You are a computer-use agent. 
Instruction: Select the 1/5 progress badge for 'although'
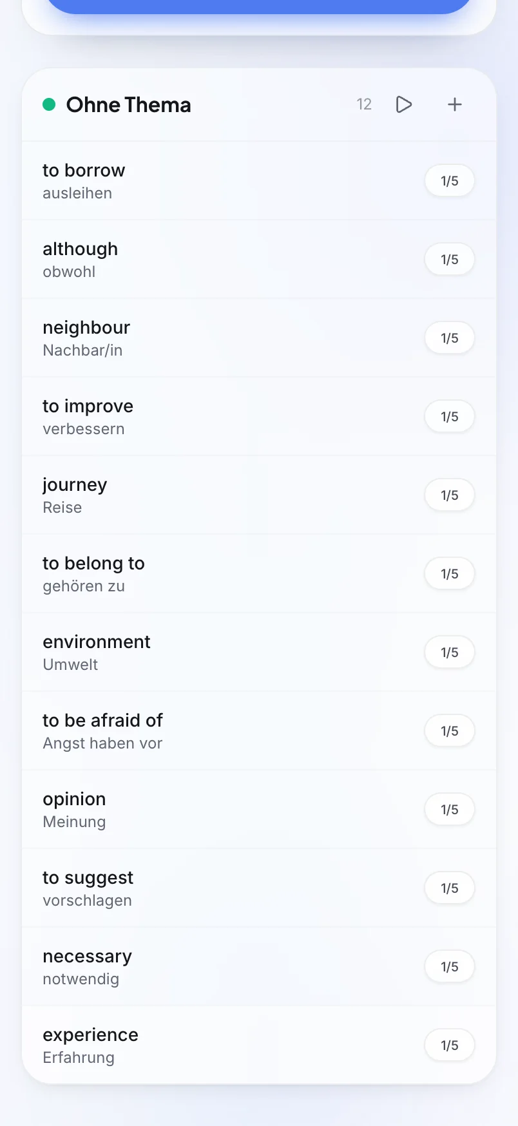tap(450, 260)
